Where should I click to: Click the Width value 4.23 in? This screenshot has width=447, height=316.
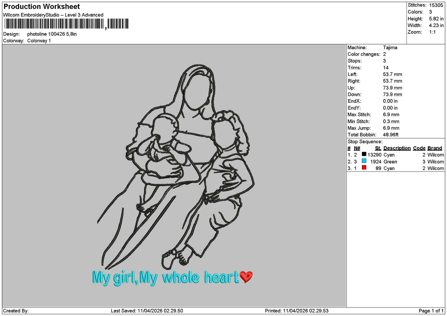click(x=436, y=25)
